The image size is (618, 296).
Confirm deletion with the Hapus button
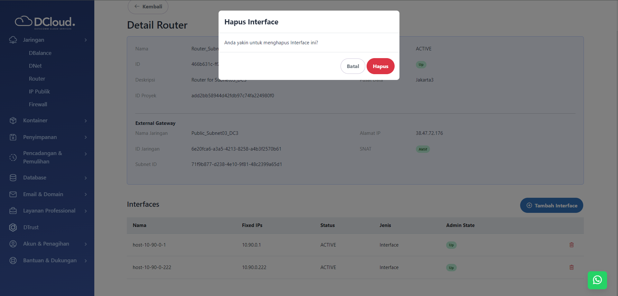[380, 66]
